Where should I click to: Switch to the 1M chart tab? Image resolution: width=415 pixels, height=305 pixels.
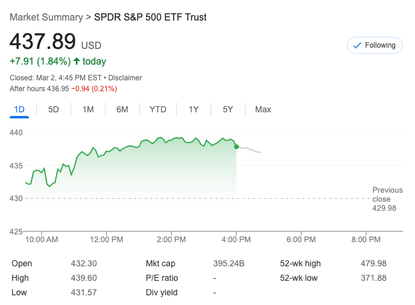coord(88,109)
